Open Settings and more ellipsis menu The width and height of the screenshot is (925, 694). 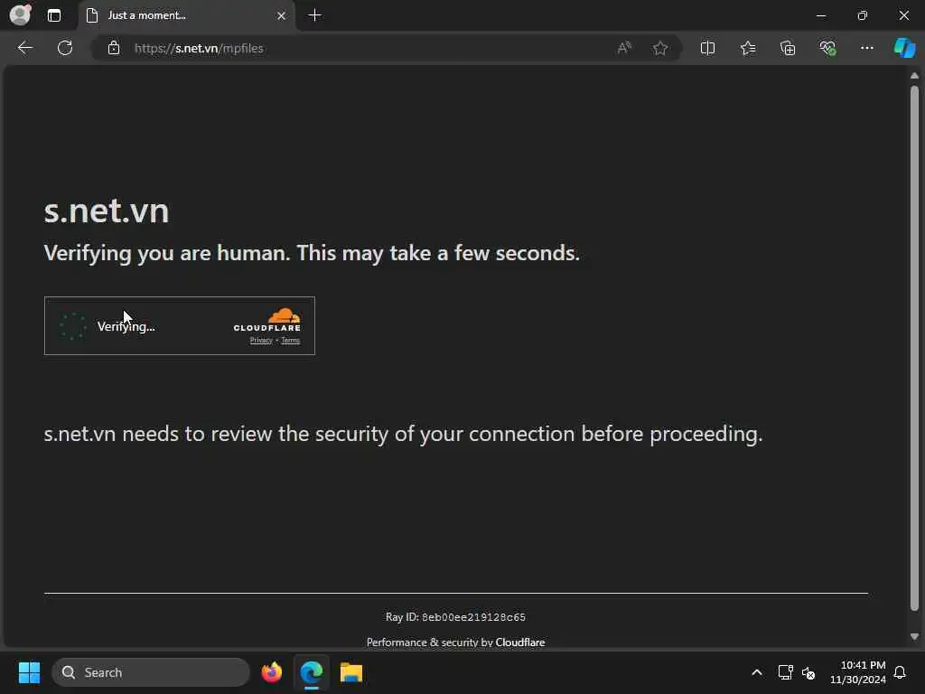click(866, 48)
